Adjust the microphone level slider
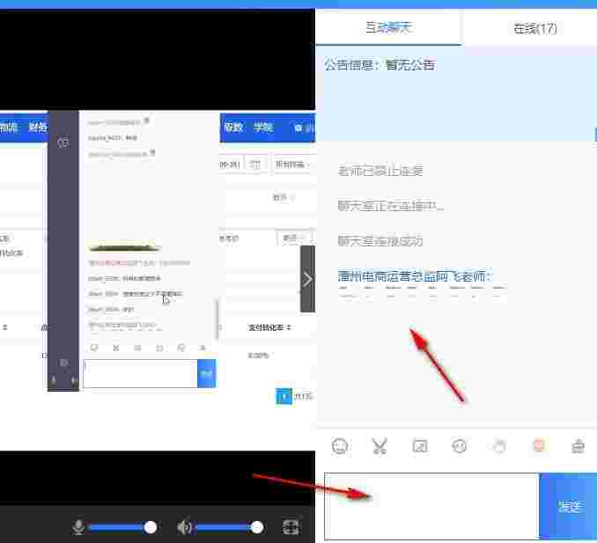The height and width of the screenshot is (543, 597). pos(122,527)
